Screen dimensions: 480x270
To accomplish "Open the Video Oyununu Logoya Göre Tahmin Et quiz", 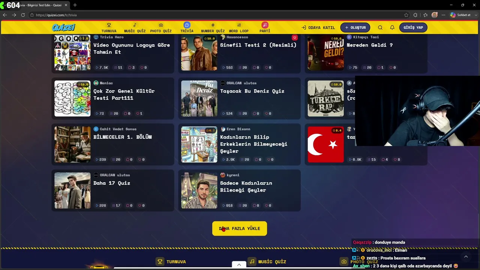I will tap(132, 48).
